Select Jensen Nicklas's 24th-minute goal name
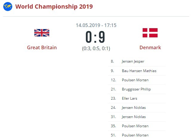 pyautogui.click(x=134, y=108)
